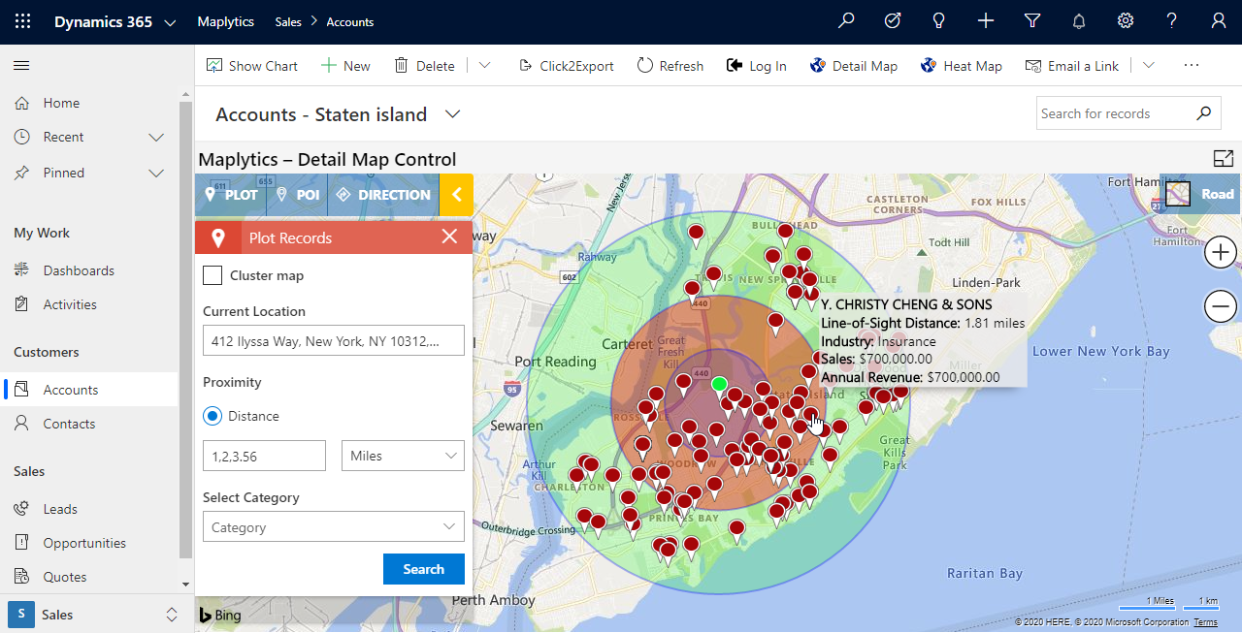Open the assistant lightbulb icon

tap(939, 21)
